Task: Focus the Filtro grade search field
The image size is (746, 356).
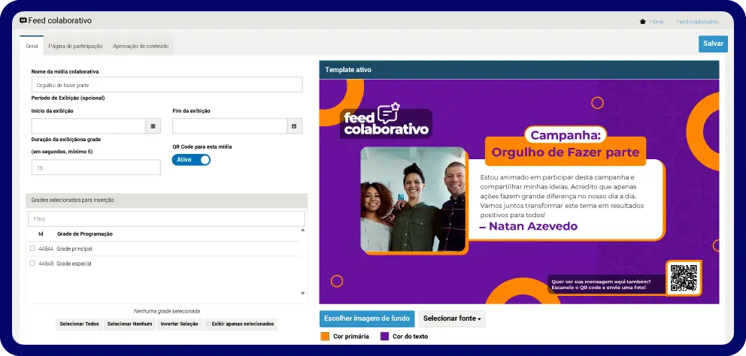Action: 166,219
